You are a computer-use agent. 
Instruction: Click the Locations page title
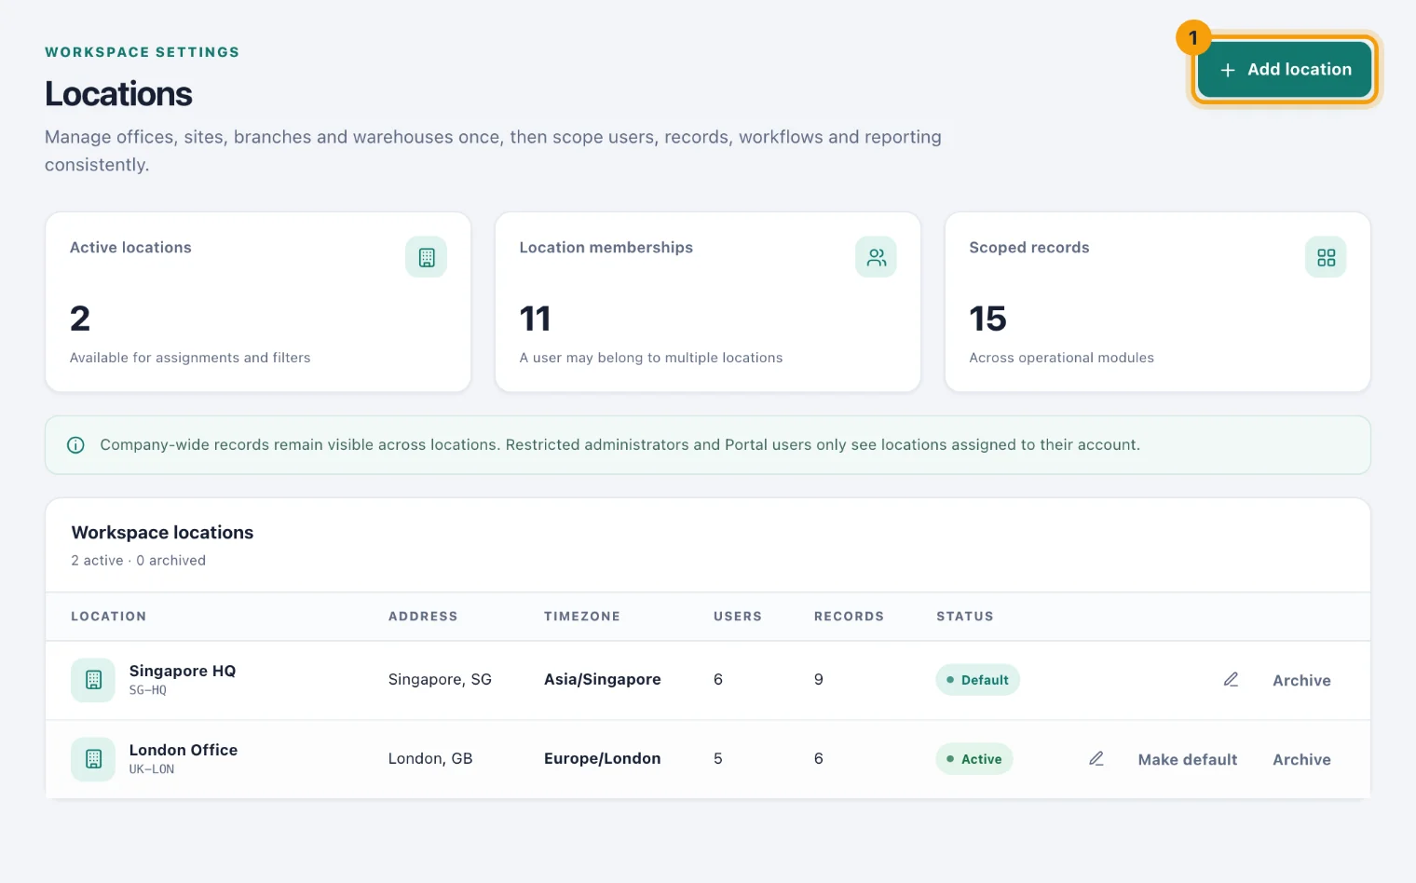118,94
